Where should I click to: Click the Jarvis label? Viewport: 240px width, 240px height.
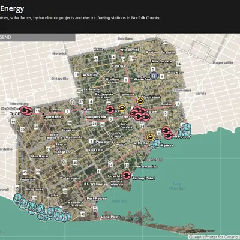click(201, 94)
